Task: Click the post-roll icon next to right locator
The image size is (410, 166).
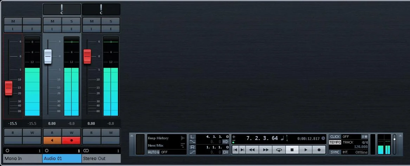Action: (x=226, y=152)
